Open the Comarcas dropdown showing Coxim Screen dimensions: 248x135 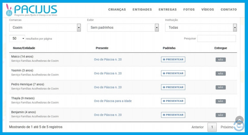(x=45, y=28)
